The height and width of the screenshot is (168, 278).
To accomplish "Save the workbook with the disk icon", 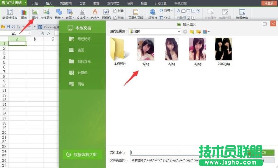I will (8, 27).
